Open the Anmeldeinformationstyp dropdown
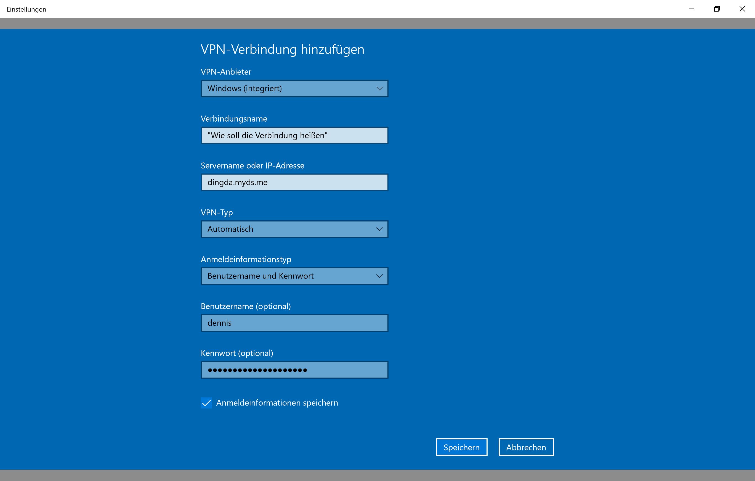Screen dimensions: 755x481 coord(294,276)
